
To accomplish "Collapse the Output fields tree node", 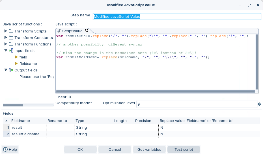I will tap(6, 70).
